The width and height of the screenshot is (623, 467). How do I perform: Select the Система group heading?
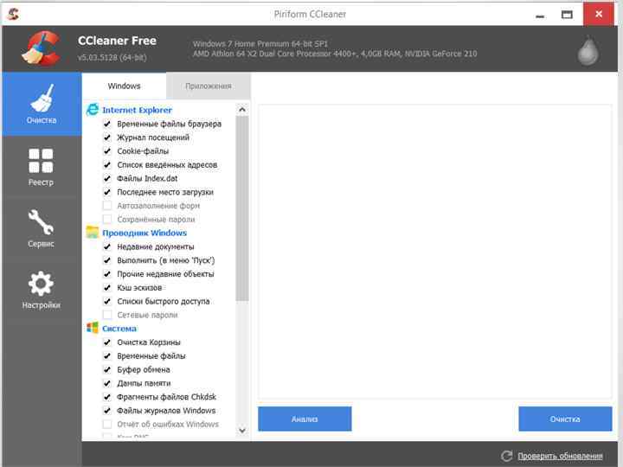(x=119, y=329)
